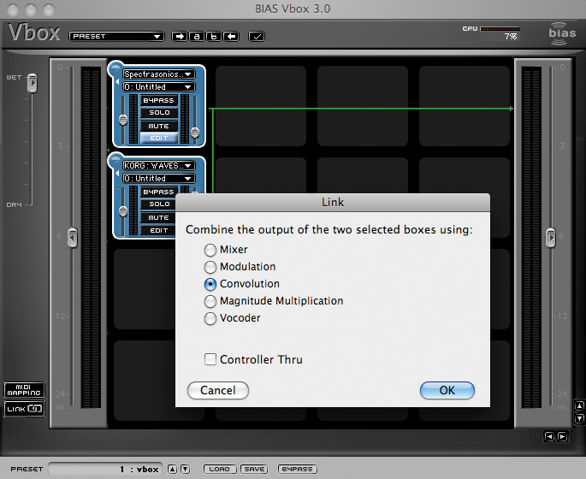Click the window close button

tap(13, 9)
